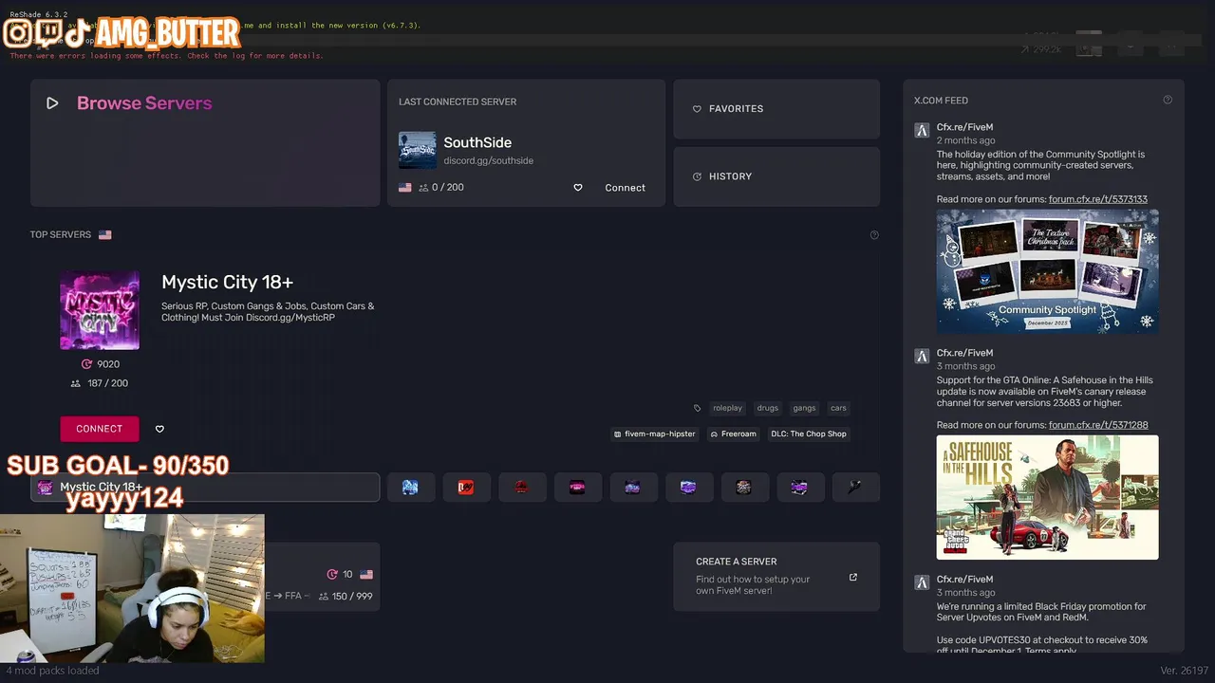Open the Mystic City neon logo thumbnail

(100, 310)
